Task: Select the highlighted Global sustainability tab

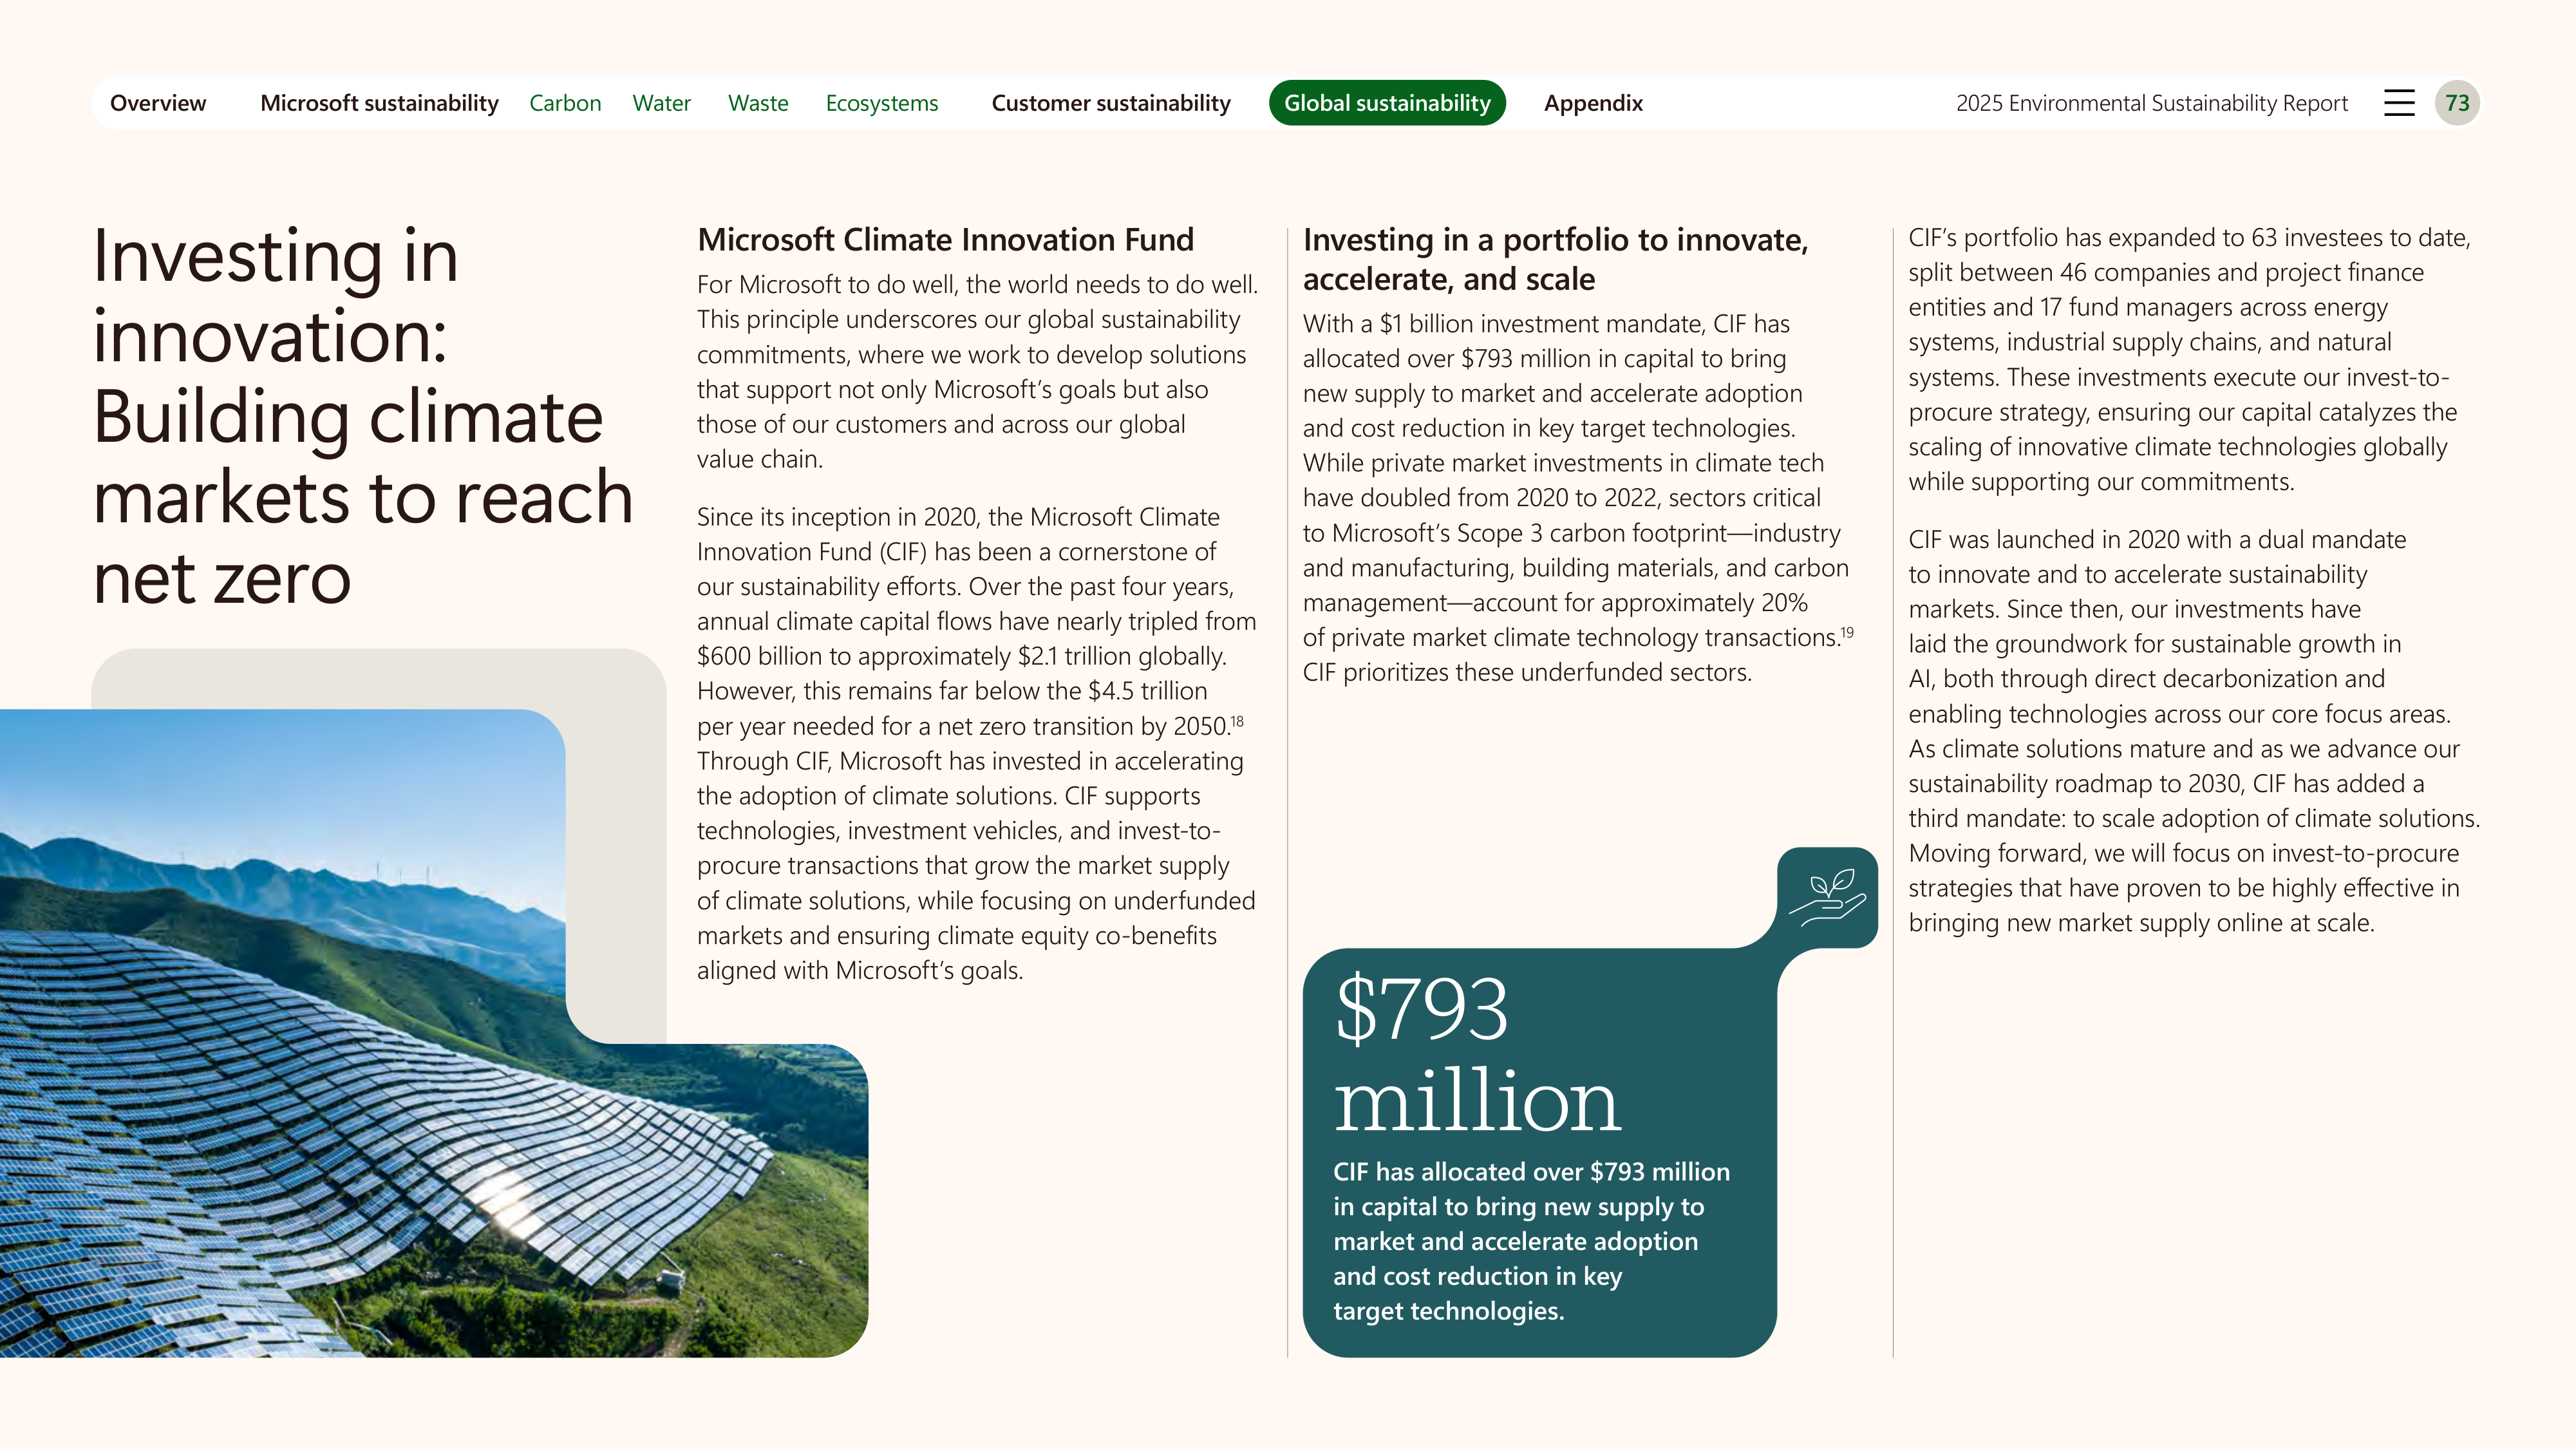Action: 1387,103
